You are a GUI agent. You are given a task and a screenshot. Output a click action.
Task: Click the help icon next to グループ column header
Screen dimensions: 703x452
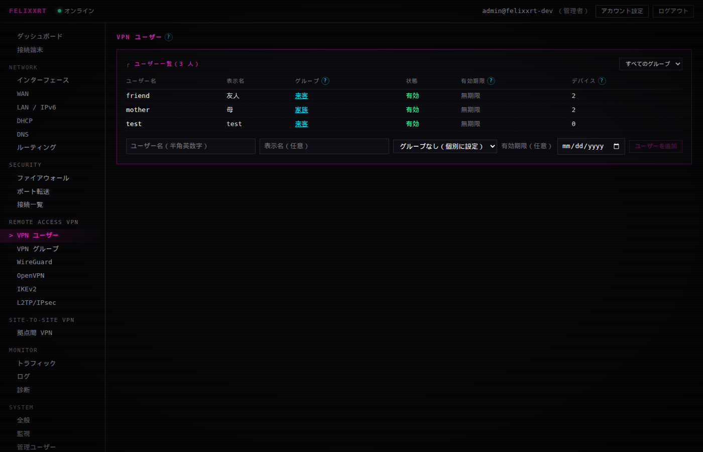[325, 81]
